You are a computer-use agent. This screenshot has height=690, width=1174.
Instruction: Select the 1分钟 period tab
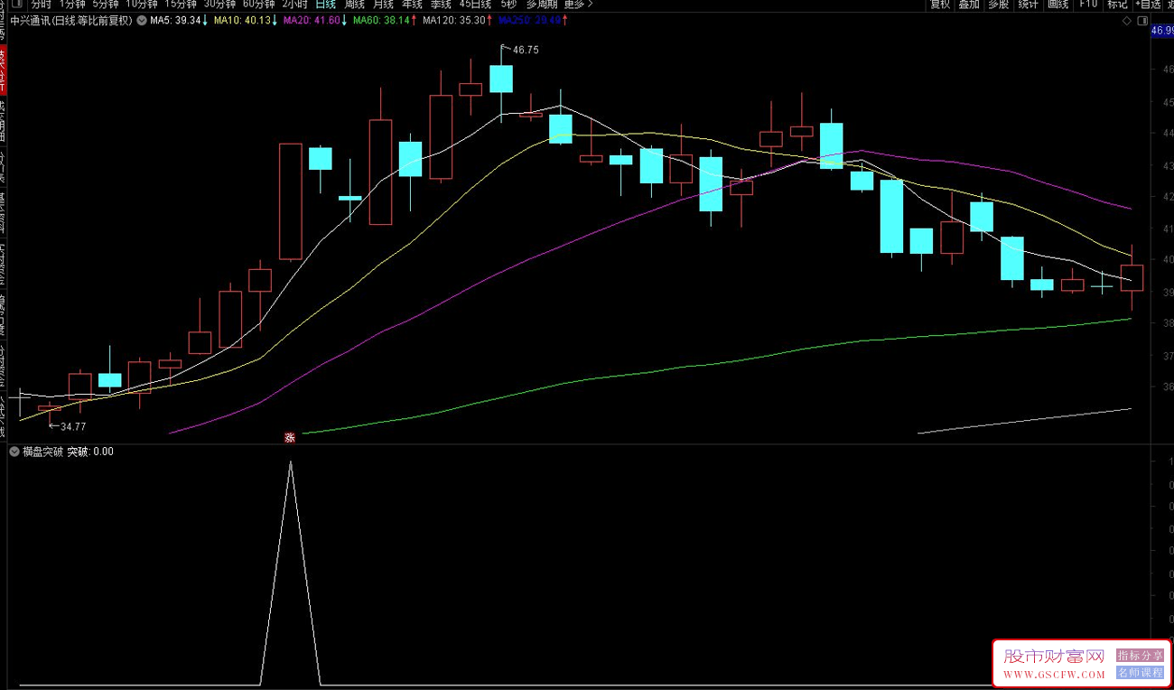[x=72, y=5]
